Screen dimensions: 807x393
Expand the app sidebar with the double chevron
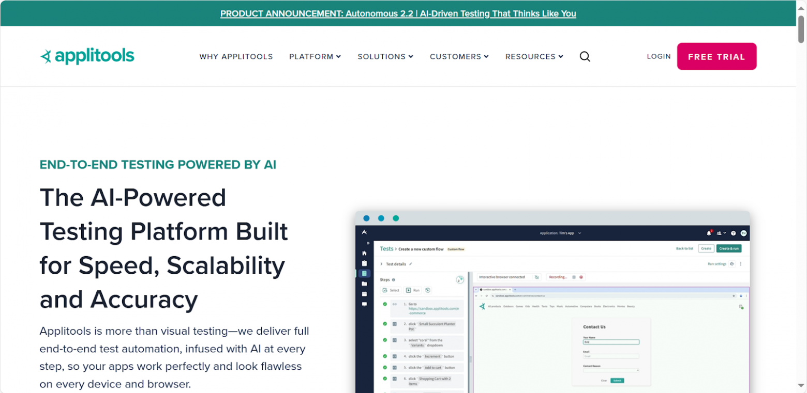368,243
